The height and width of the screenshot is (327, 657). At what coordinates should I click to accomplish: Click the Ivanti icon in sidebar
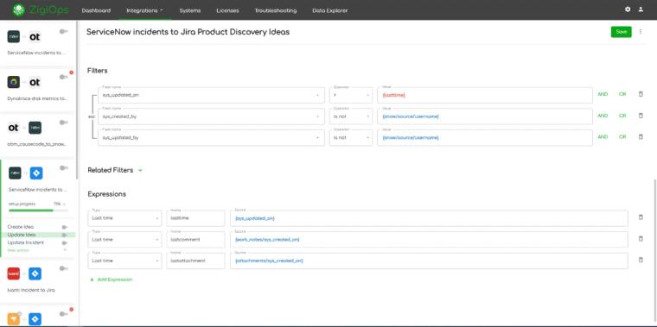pyautogui.click(x=14, y=274)
